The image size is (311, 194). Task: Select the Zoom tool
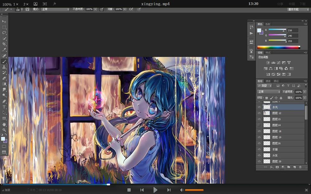pyautogui.click(x=4, y=130)
